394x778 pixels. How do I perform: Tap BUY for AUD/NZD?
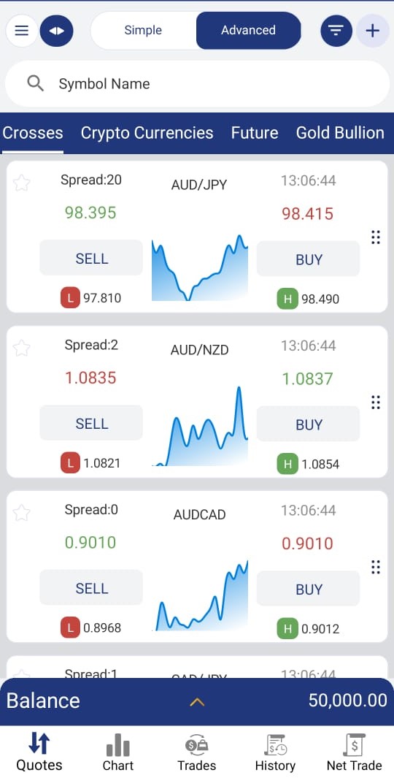coord(308,424)
